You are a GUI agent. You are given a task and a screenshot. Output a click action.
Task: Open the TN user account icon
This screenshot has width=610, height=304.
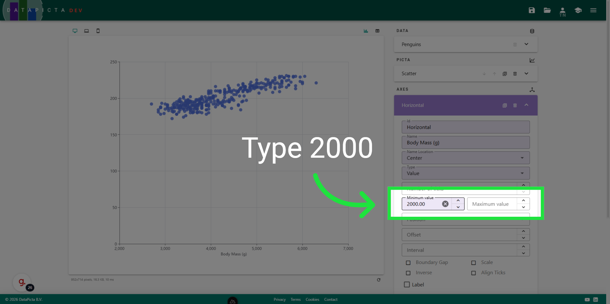pos(562,11)
